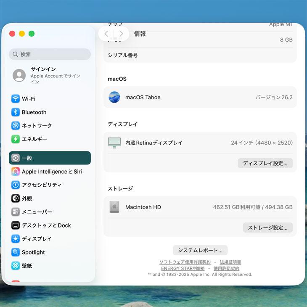Click the Bluetooth icon in sidebar
307x307 pixels.
pyautogui.click(x=16, y=112)
